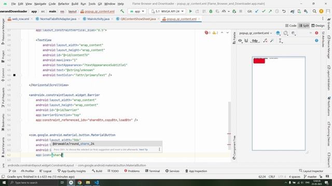Viewport: 332px width, 186px height.
Task: Click the orientation for preview icon
Action: [x=286, y=33]
